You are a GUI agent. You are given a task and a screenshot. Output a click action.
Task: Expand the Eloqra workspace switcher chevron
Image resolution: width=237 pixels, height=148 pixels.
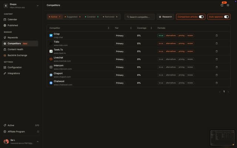[x=38, y=6]
